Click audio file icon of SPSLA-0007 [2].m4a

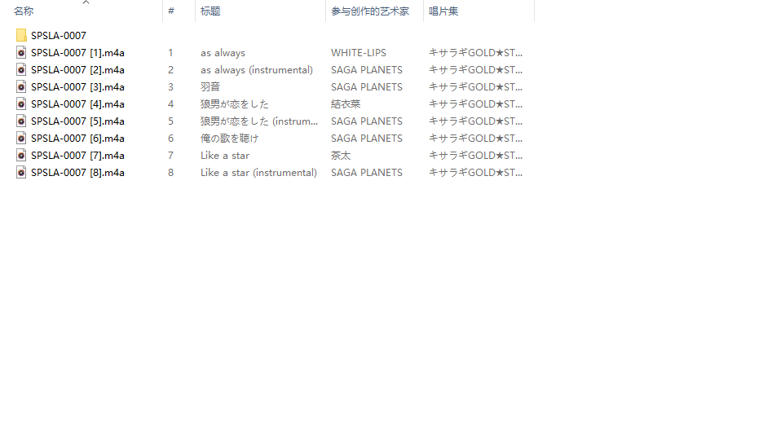tap(21, 69)
